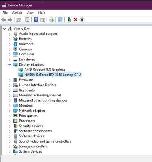Select the System devices row
This screenshot has height=162, width=152.
[x=30, y=151]
